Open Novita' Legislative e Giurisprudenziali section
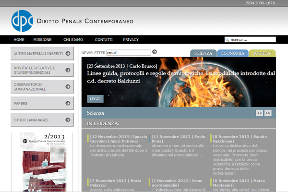 (x=42, y=70)
